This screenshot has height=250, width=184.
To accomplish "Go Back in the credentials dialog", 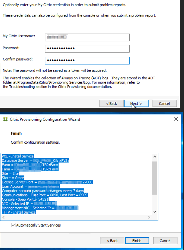I will tap(111, 103).
